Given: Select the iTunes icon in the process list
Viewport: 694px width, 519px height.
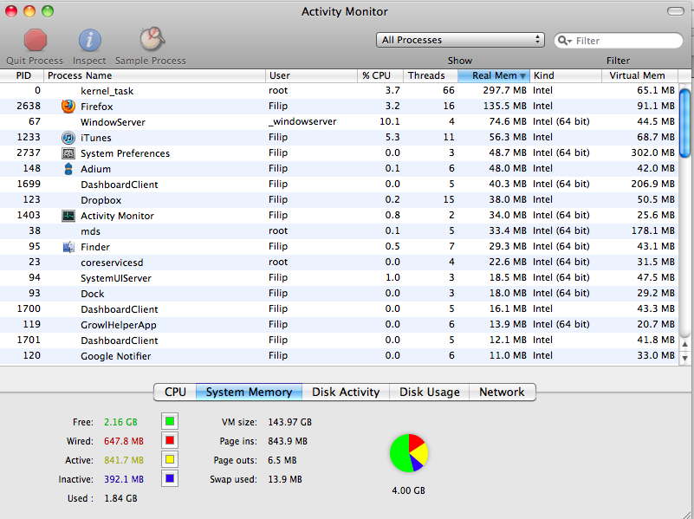Looking at the screenshot, I should pyautogui.click(x=68, y=138).
